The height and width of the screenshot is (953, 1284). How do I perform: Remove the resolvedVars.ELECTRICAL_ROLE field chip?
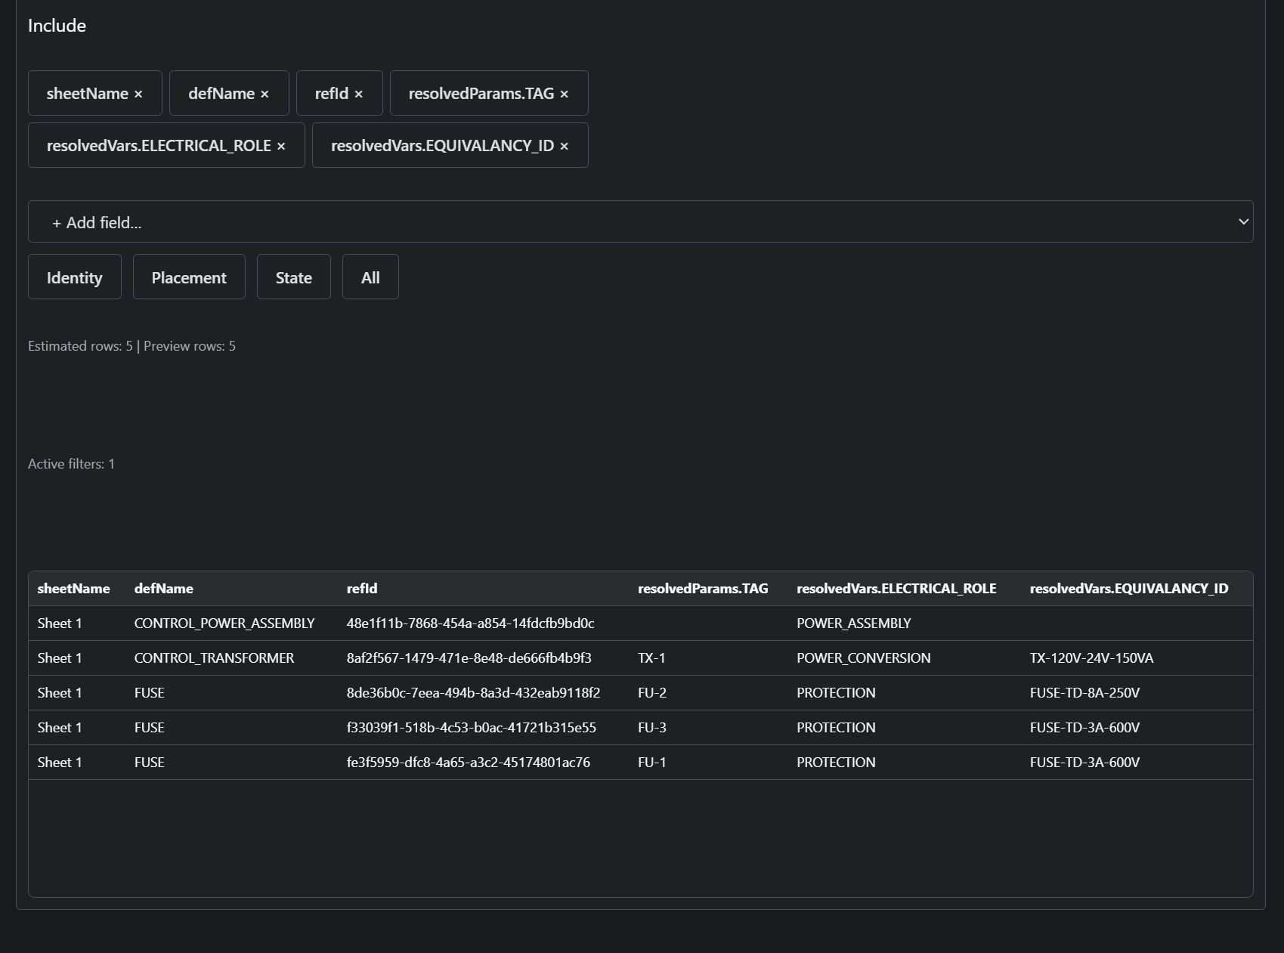click(x=281, y=147)
